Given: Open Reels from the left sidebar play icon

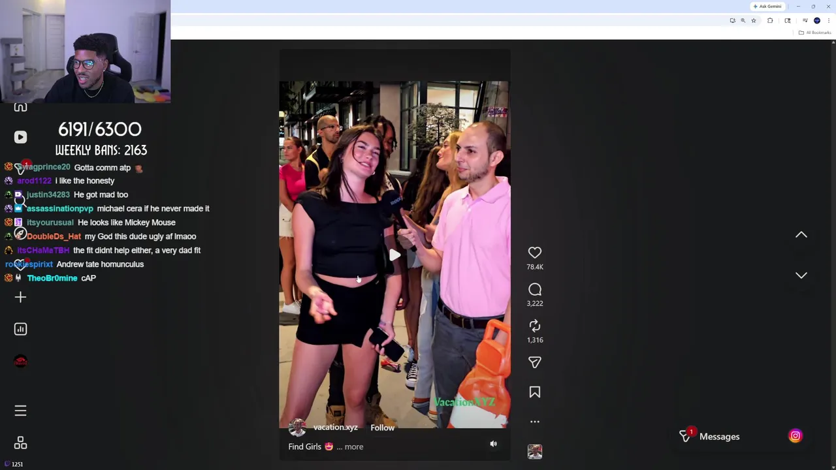Looking at the screenshot, I should tap(20, 137).
